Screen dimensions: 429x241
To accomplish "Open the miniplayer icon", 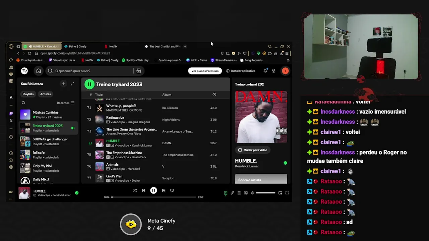I will click(x=280, y=193).
